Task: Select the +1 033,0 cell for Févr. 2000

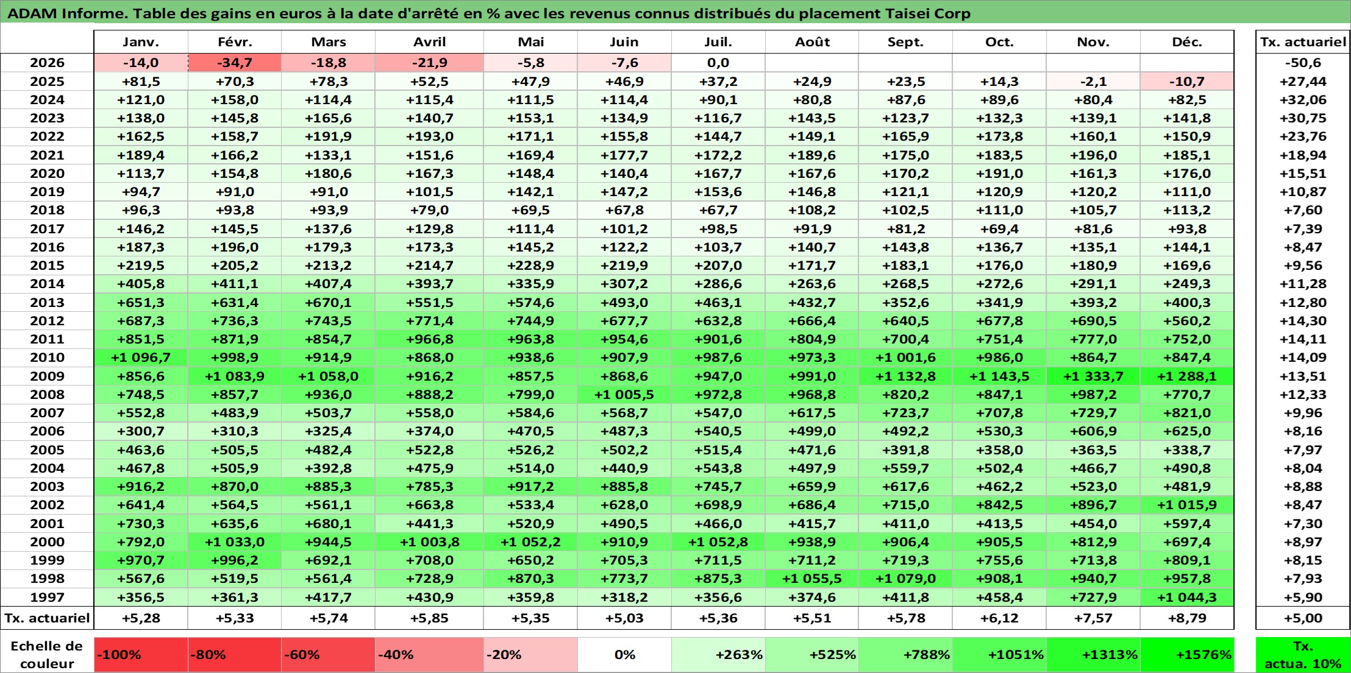Action: click(x=235, y=542)
